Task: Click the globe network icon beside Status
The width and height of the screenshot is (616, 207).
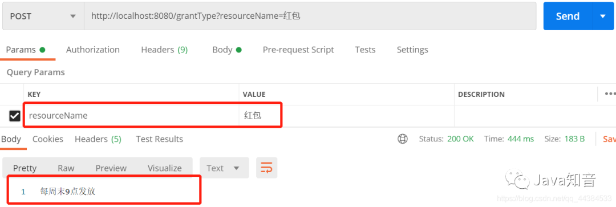Action: (403, 139)
